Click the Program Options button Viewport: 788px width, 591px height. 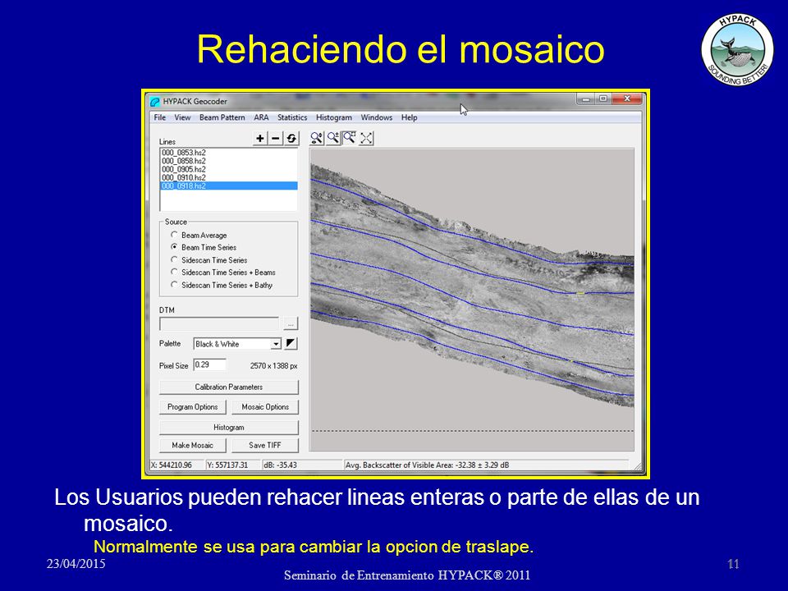coord(192,407)
